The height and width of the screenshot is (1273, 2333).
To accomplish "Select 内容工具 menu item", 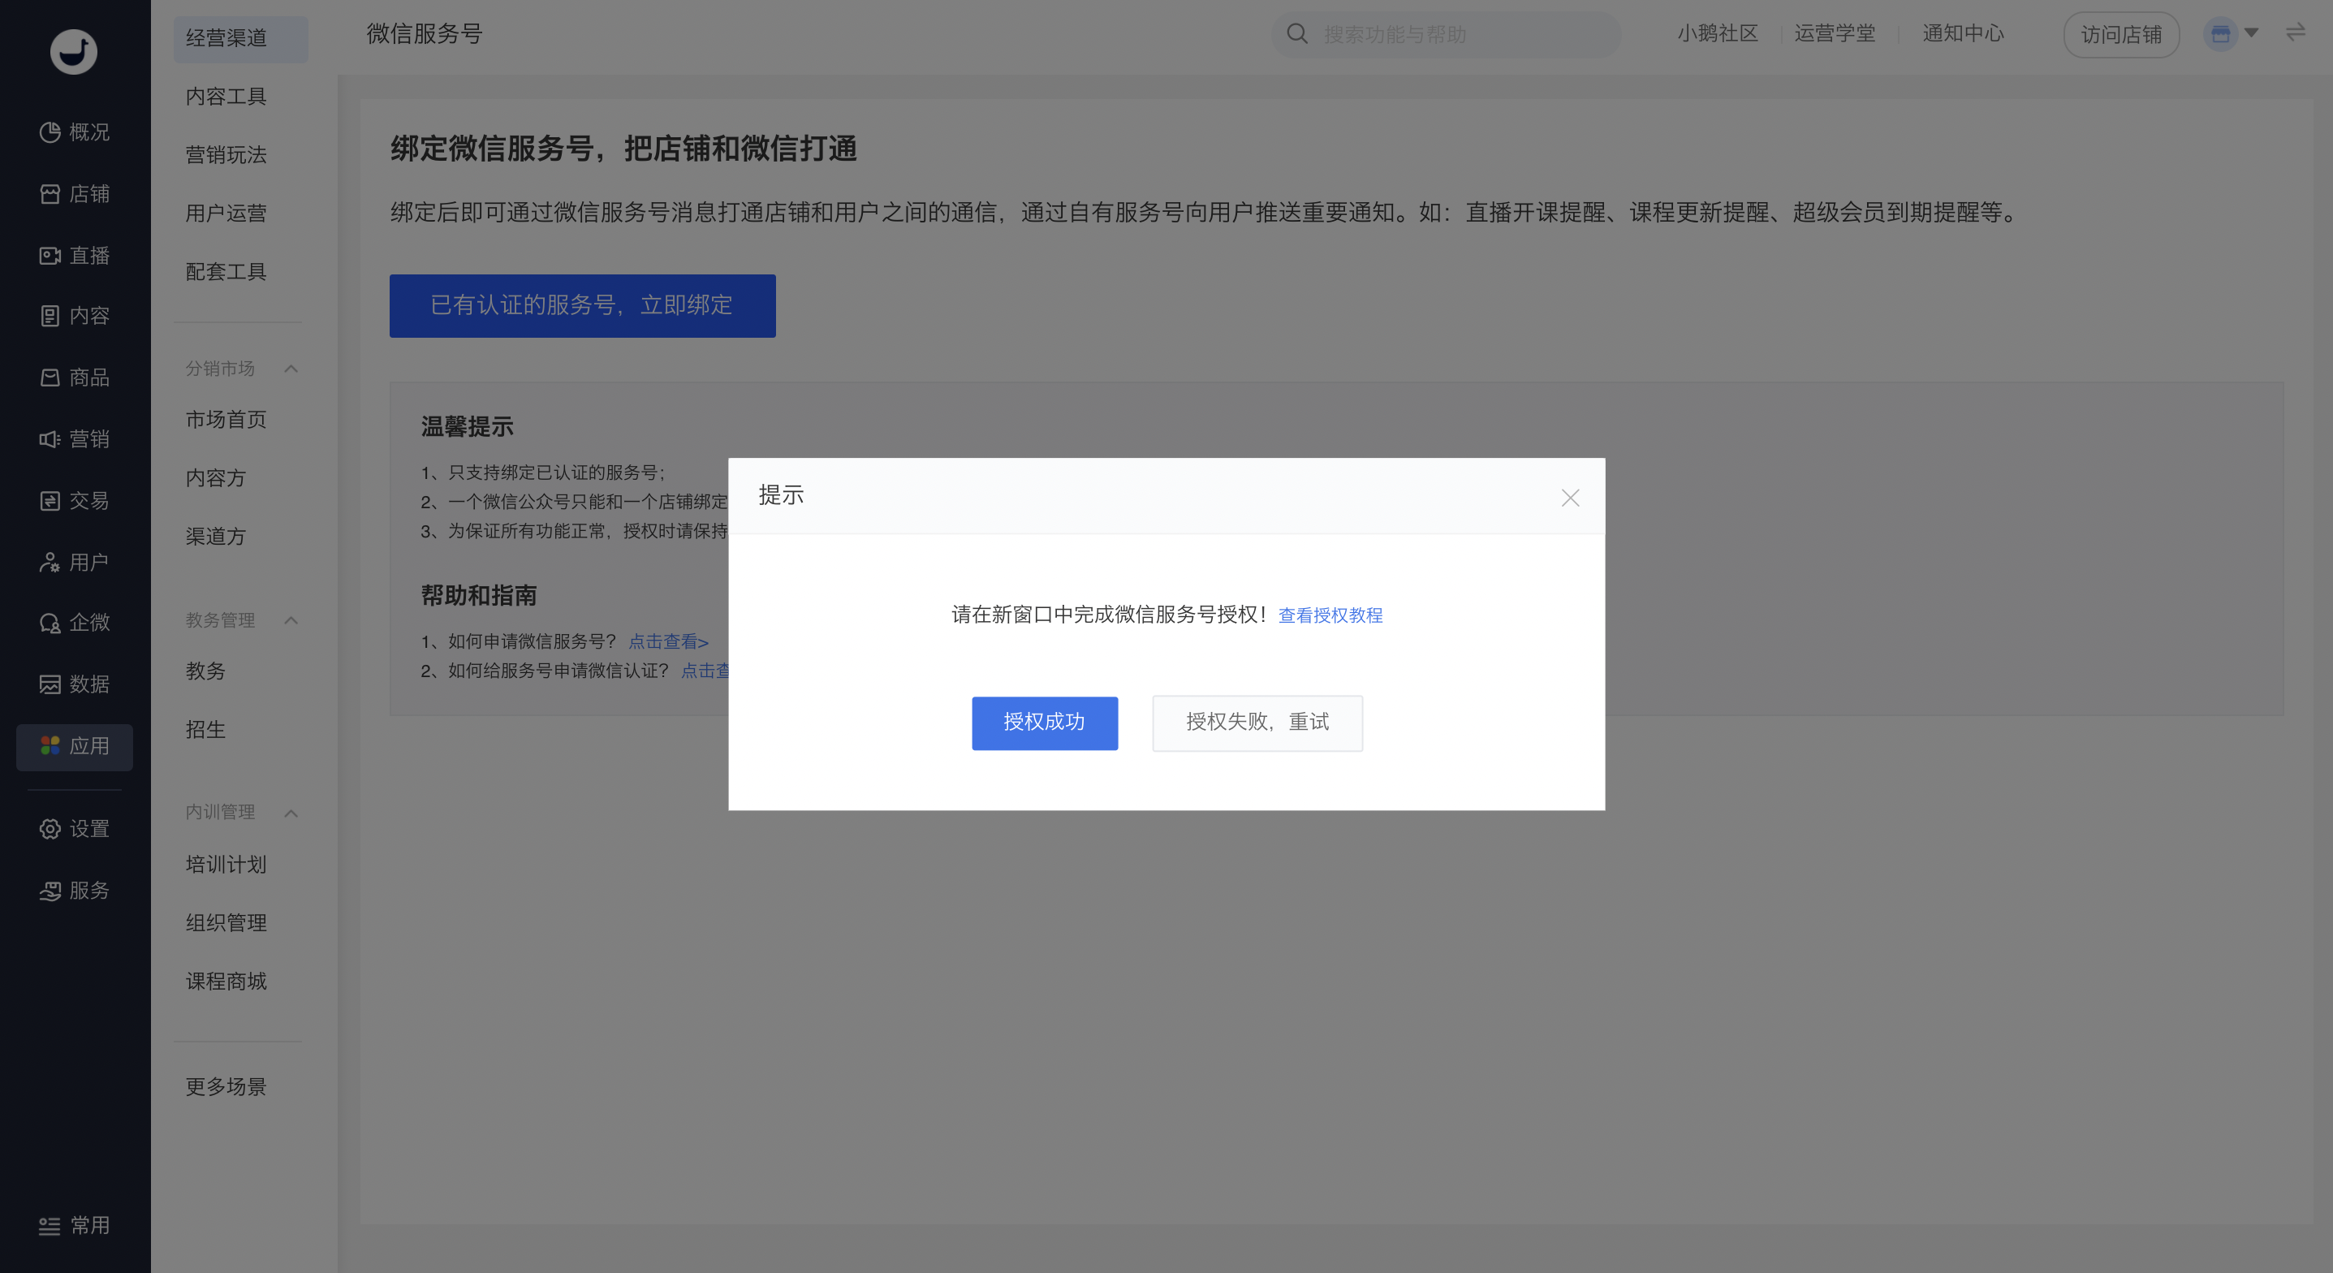I will (x=226, y=96).
